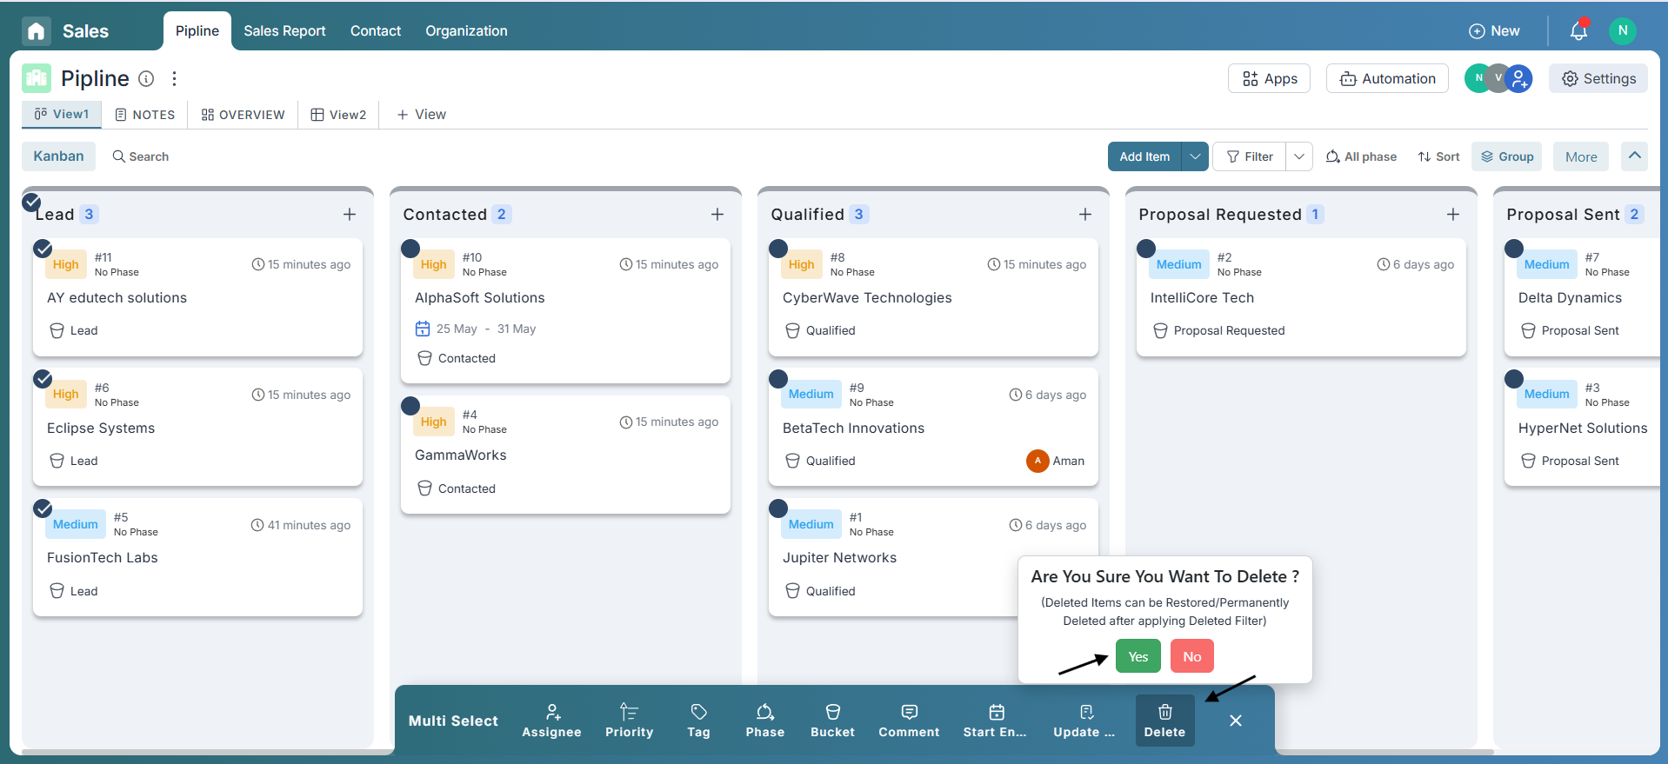1668x764 pixels.
Task: Click the Medium priority tag on Jupiter Networks
Action: pos(811,524)
